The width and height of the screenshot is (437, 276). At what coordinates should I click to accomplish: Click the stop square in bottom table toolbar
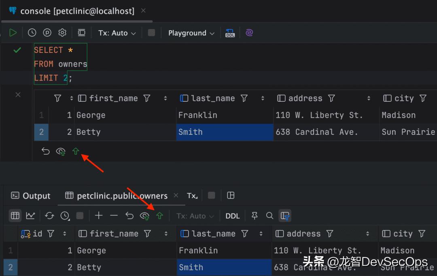coord(80,216)
